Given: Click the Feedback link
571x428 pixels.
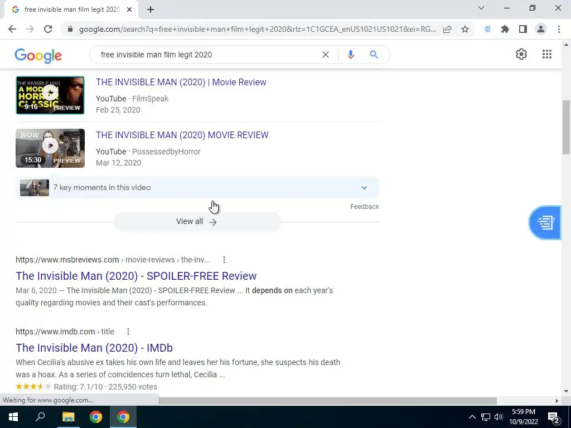Looking at the screenshot, I should 365,207.
